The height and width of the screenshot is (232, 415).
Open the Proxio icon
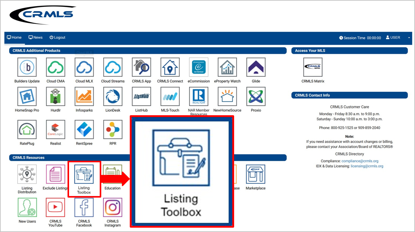[x=256, y=96]
